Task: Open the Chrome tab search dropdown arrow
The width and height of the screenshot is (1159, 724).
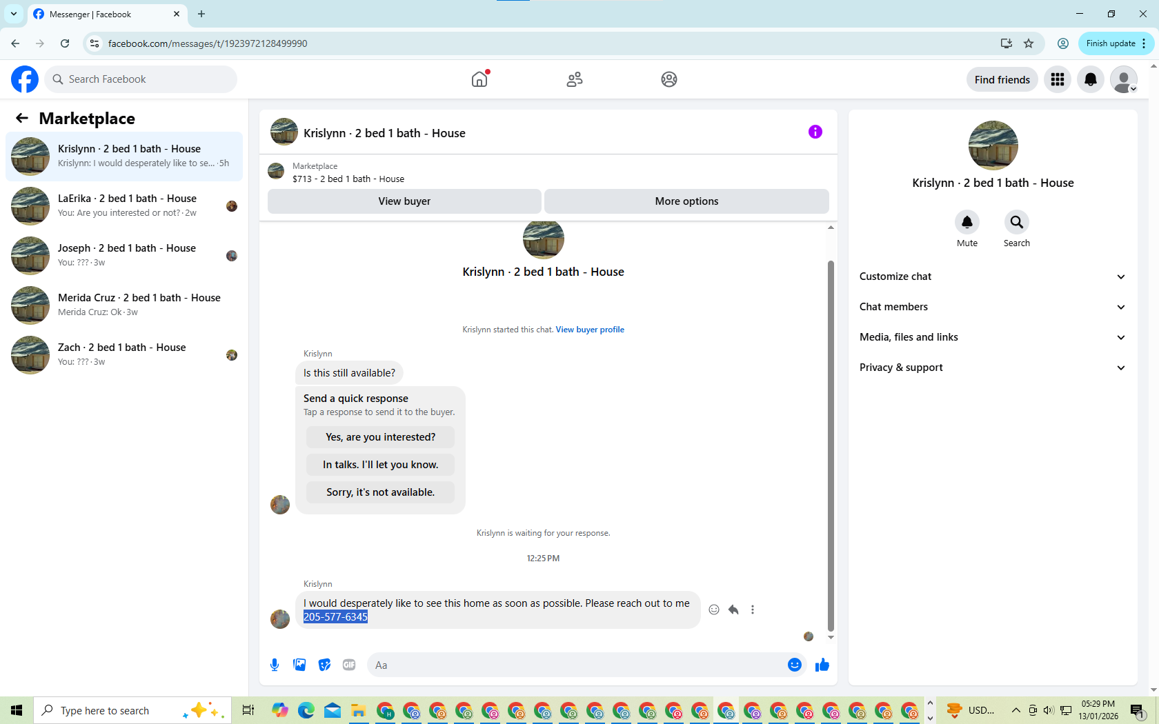Action: 14,14
